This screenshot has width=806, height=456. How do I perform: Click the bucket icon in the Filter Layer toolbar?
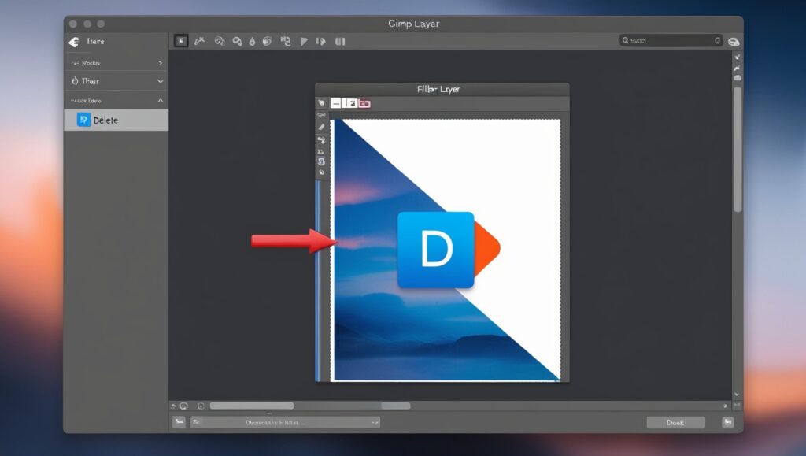321,103
